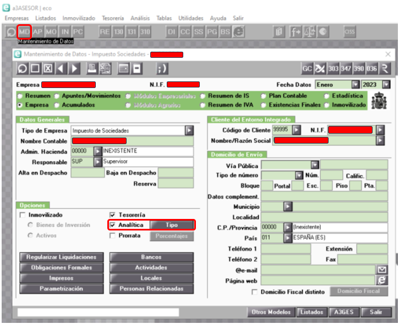Select the Apuntes/Movimientos radio button
The height and width of the screenshot is (324, 399).
57,96
